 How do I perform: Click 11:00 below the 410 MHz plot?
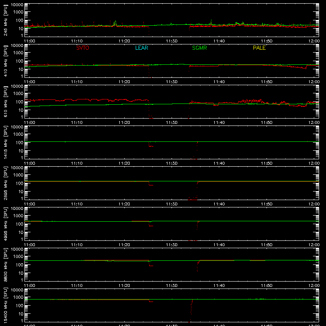[29, 82]
